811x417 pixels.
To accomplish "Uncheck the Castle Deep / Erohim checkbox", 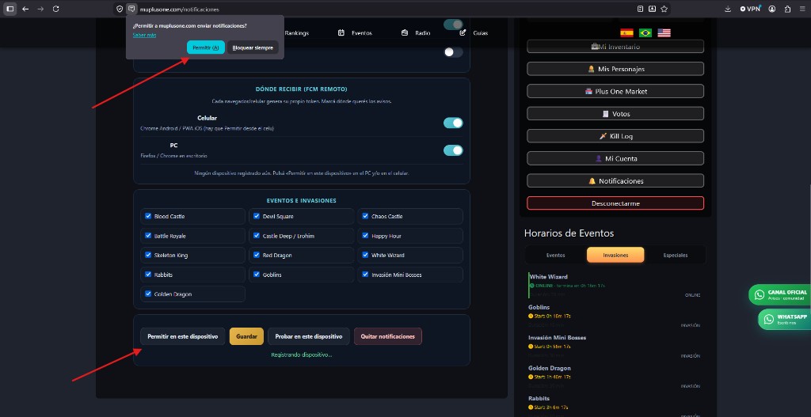I will [x=257, y=236].
